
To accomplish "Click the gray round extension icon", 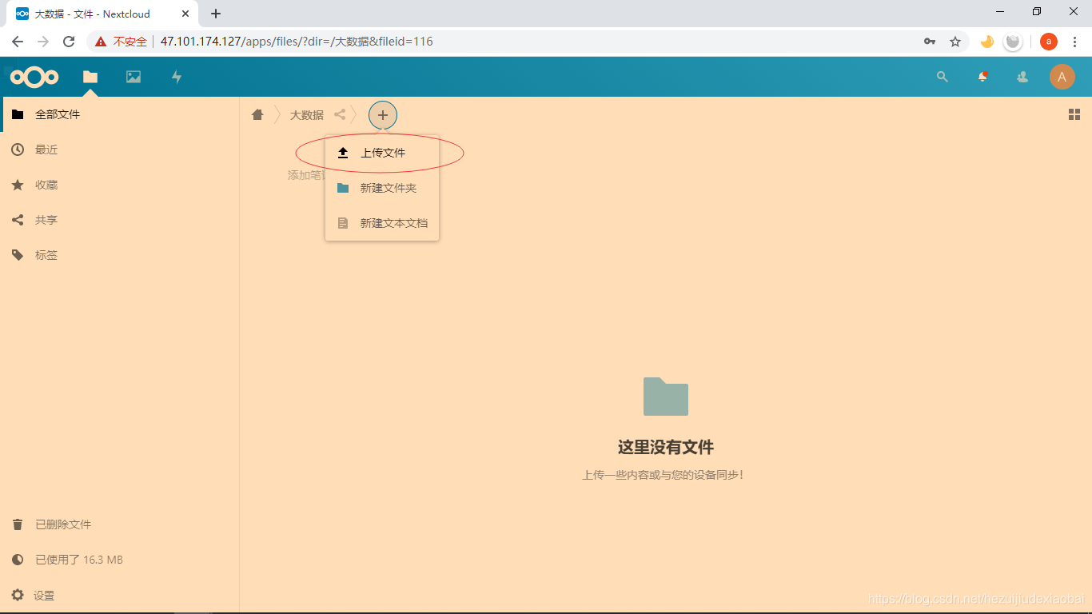I will (x=1013, y=42).
